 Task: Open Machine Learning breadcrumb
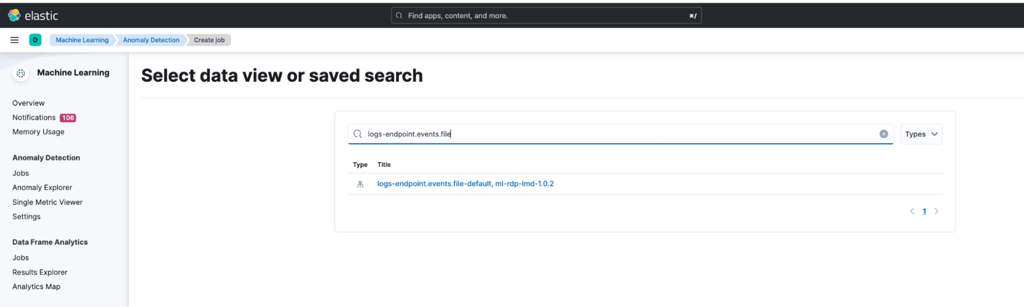click(82, 40)
